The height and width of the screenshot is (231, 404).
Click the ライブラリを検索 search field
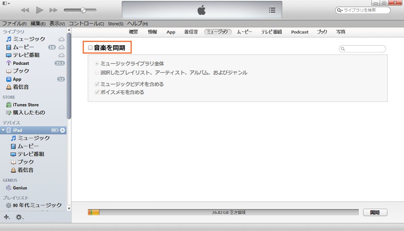coord(366,10)
